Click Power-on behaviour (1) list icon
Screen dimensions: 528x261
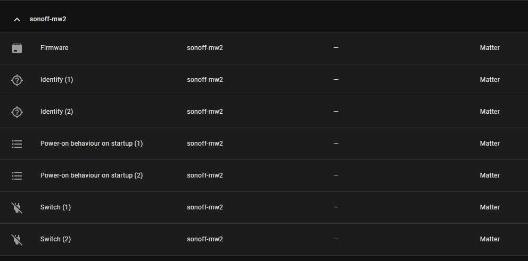tap(17, 144)
